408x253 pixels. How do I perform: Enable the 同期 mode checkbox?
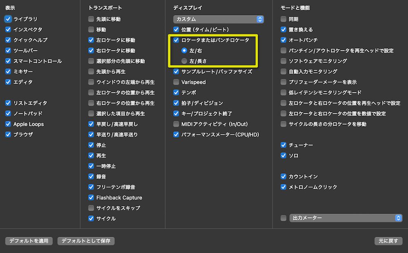pos(283,19)
